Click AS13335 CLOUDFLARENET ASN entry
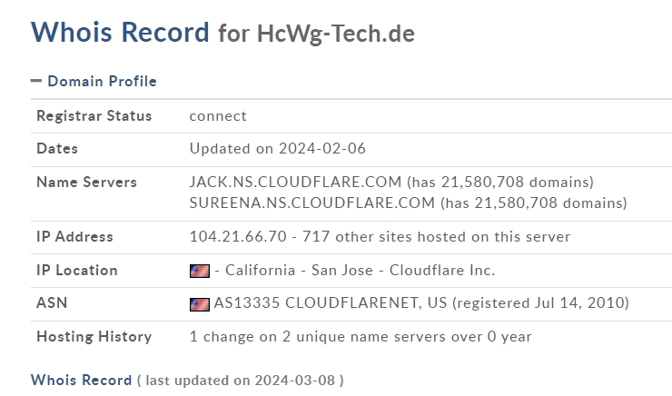This screenshot has height=396, width=672. click(330, 303)
